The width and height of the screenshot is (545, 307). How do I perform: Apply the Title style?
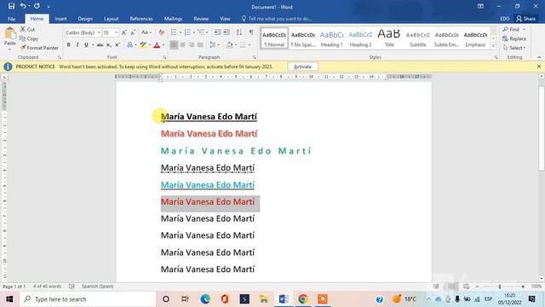(389, 38)
